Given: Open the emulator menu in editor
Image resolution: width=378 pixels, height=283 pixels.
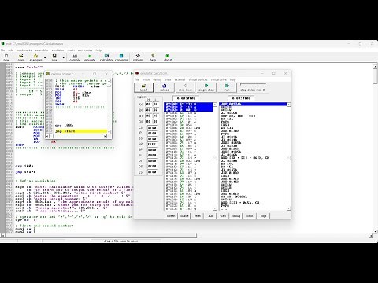Looking at the screenshot, I should click(x=57, y=50).
